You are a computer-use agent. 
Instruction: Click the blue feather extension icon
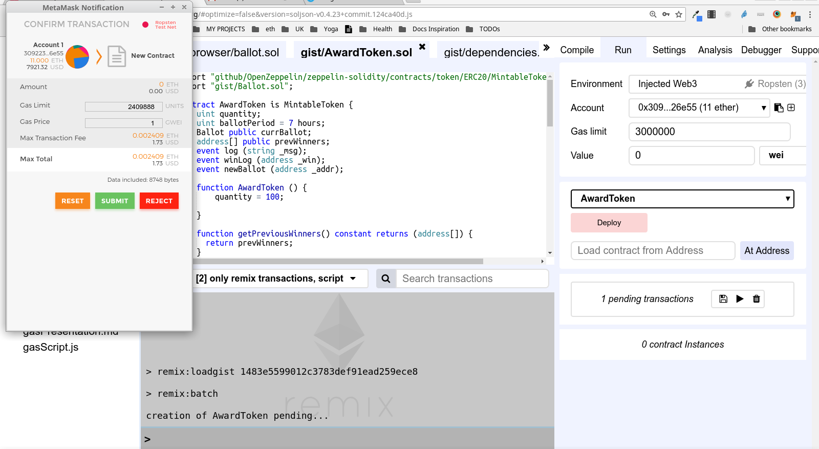pos(744,14)
